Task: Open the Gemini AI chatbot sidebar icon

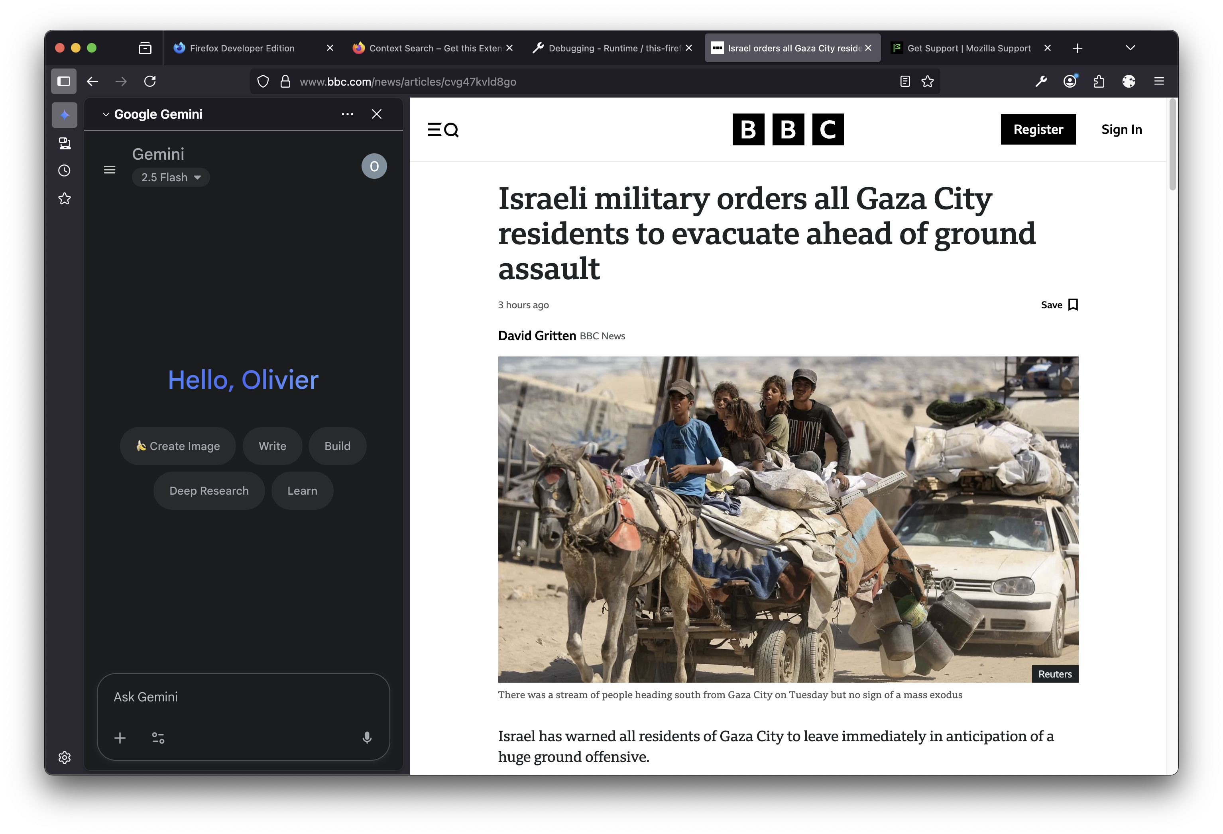Action: 64,115
